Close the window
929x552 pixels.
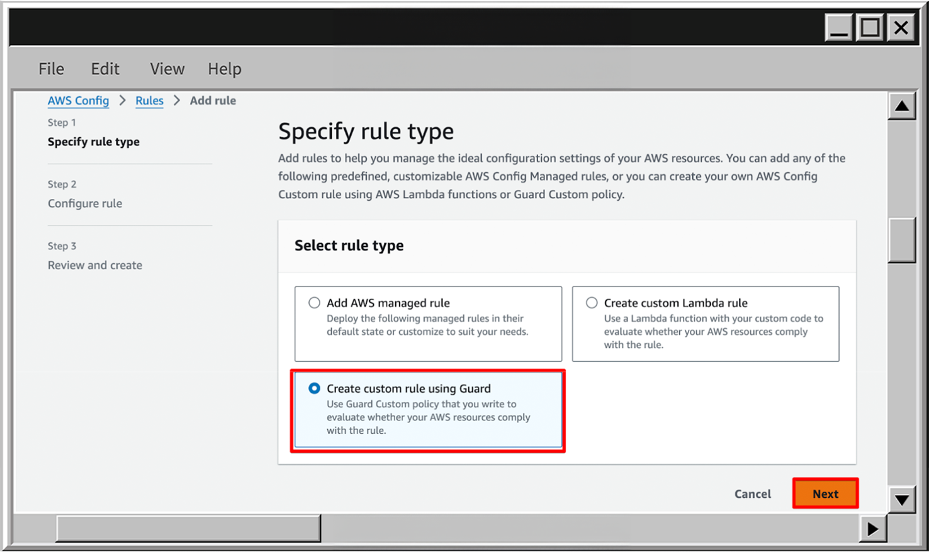coord(901,28)
